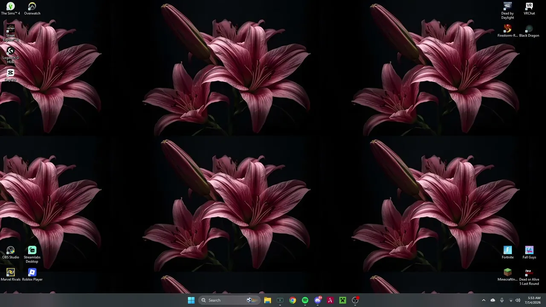The image size is (546, 307).
Task: Open the OBS Studio desktop shortcut
Action: [11, 253]
